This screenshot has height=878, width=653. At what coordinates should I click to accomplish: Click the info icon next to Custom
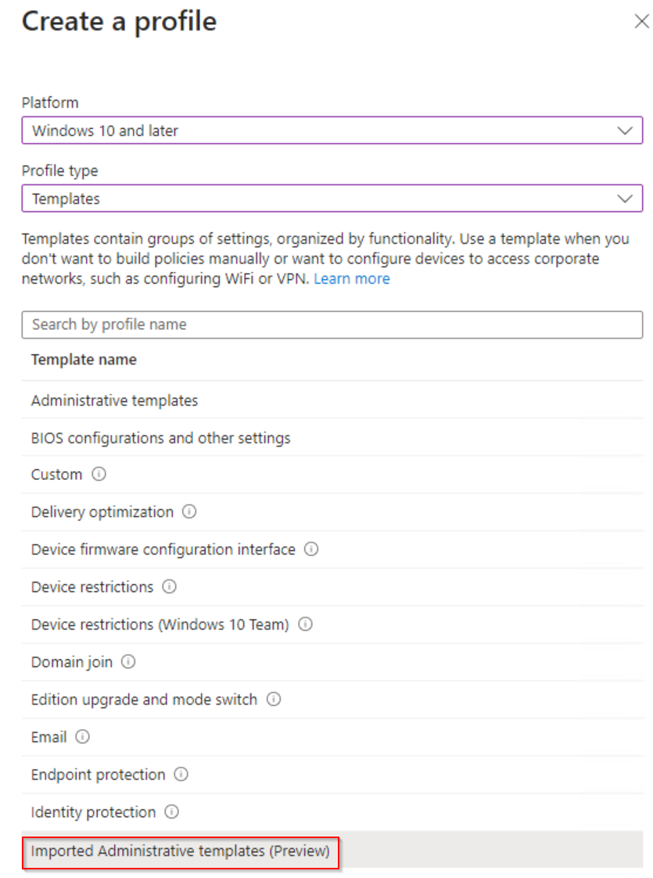pos(99,475)
